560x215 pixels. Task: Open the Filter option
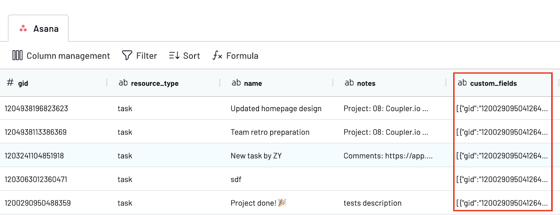(x=146, y=56)
